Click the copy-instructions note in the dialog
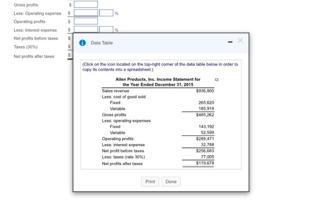This screenshot has height=220, width=322. pyautogui.click(x=160, y=67)
